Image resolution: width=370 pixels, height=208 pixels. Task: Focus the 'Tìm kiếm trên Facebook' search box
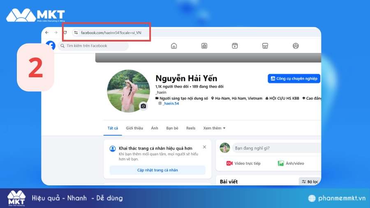click(94, 46)
